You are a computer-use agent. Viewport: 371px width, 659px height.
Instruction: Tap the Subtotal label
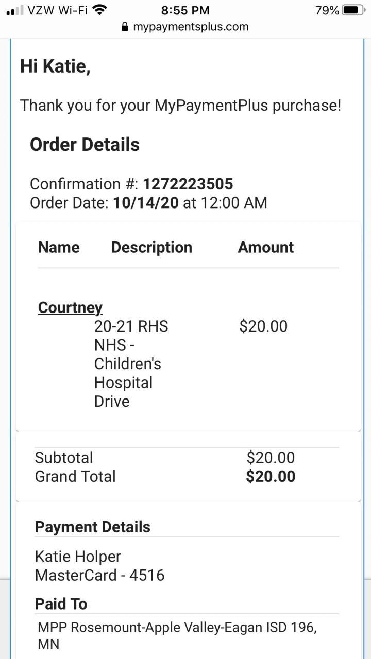(64, 457)
